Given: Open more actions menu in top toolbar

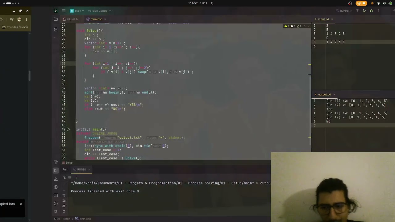Looking at the screenshot, I should (378, 10).
